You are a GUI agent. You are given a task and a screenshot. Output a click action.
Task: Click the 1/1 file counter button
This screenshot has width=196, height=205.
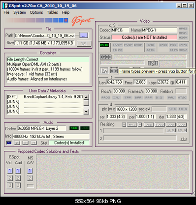[x=84, y=44]
